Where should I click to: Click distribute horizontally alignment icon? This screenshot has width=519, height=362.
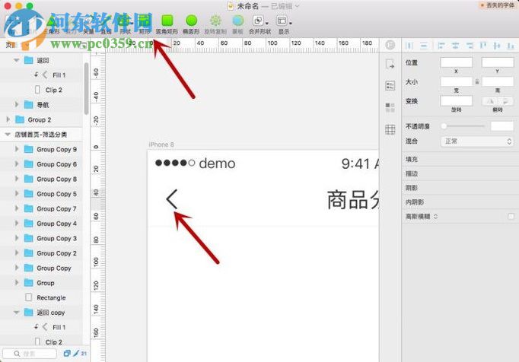pyautogui.click(x=409, y=46)
